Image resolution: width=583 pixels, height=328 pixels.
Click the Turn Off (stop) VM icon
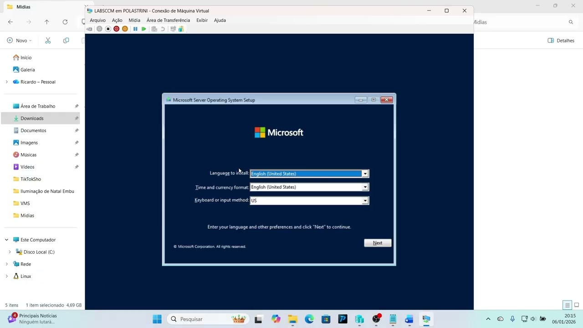click(x=108, y=29)
